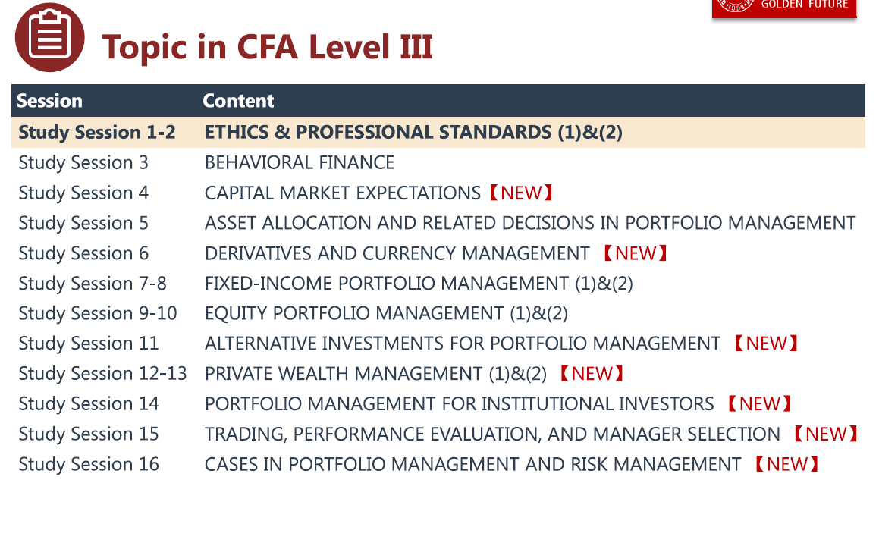The height and width of the screenshot is (549, 879).
Task: Open Fixed-Income Portfolio Management entry
Action: tap(419, 284)
